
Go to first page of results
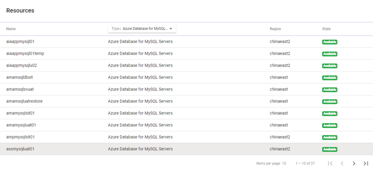click(330, 163)
